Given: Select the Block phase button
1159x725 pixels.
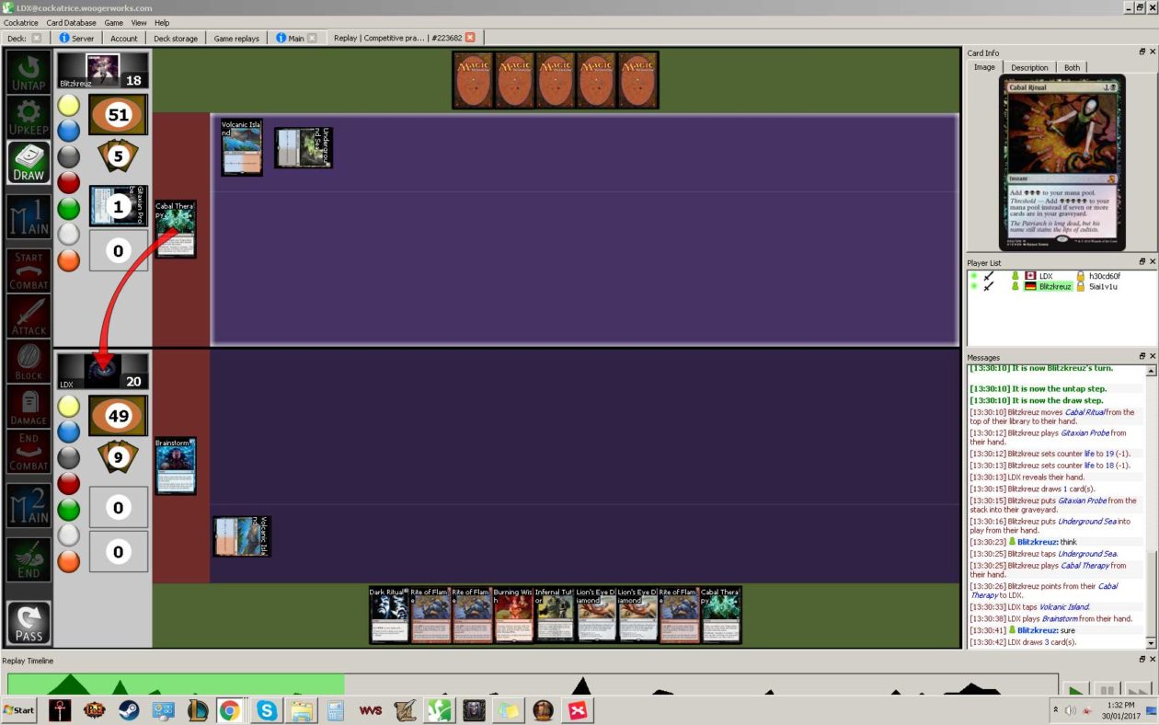Looking at the screenshot, I should pos(29,362).
